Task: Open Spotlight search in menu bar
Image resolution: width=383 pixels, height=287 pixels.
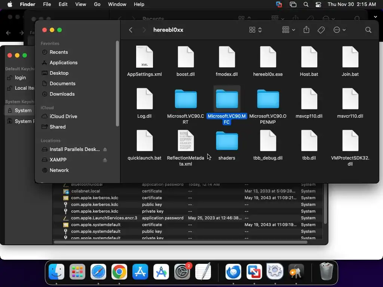Action: click(x=306, y=4)
